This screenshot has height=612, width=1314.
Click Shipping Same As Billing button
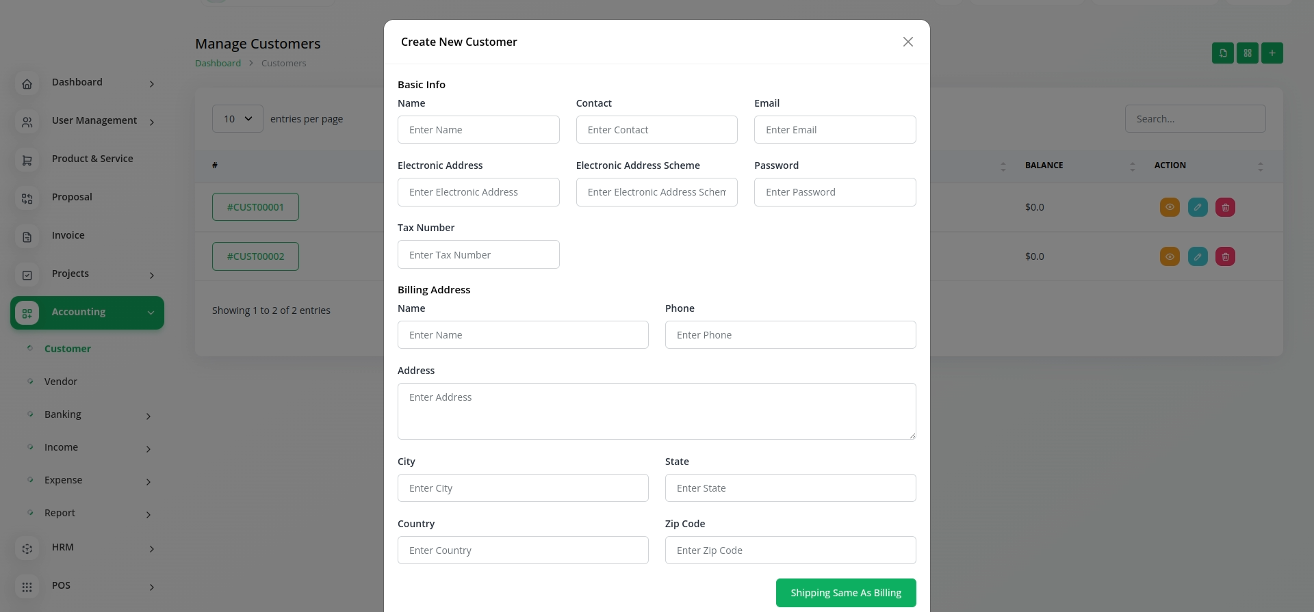(845, 593)
